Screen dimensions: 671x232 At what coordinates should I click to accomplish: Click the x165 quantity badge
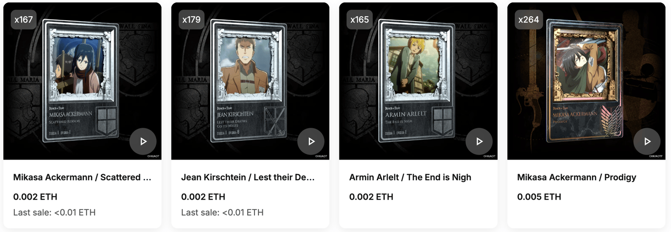pyautogui.click(x=360, y=20)
